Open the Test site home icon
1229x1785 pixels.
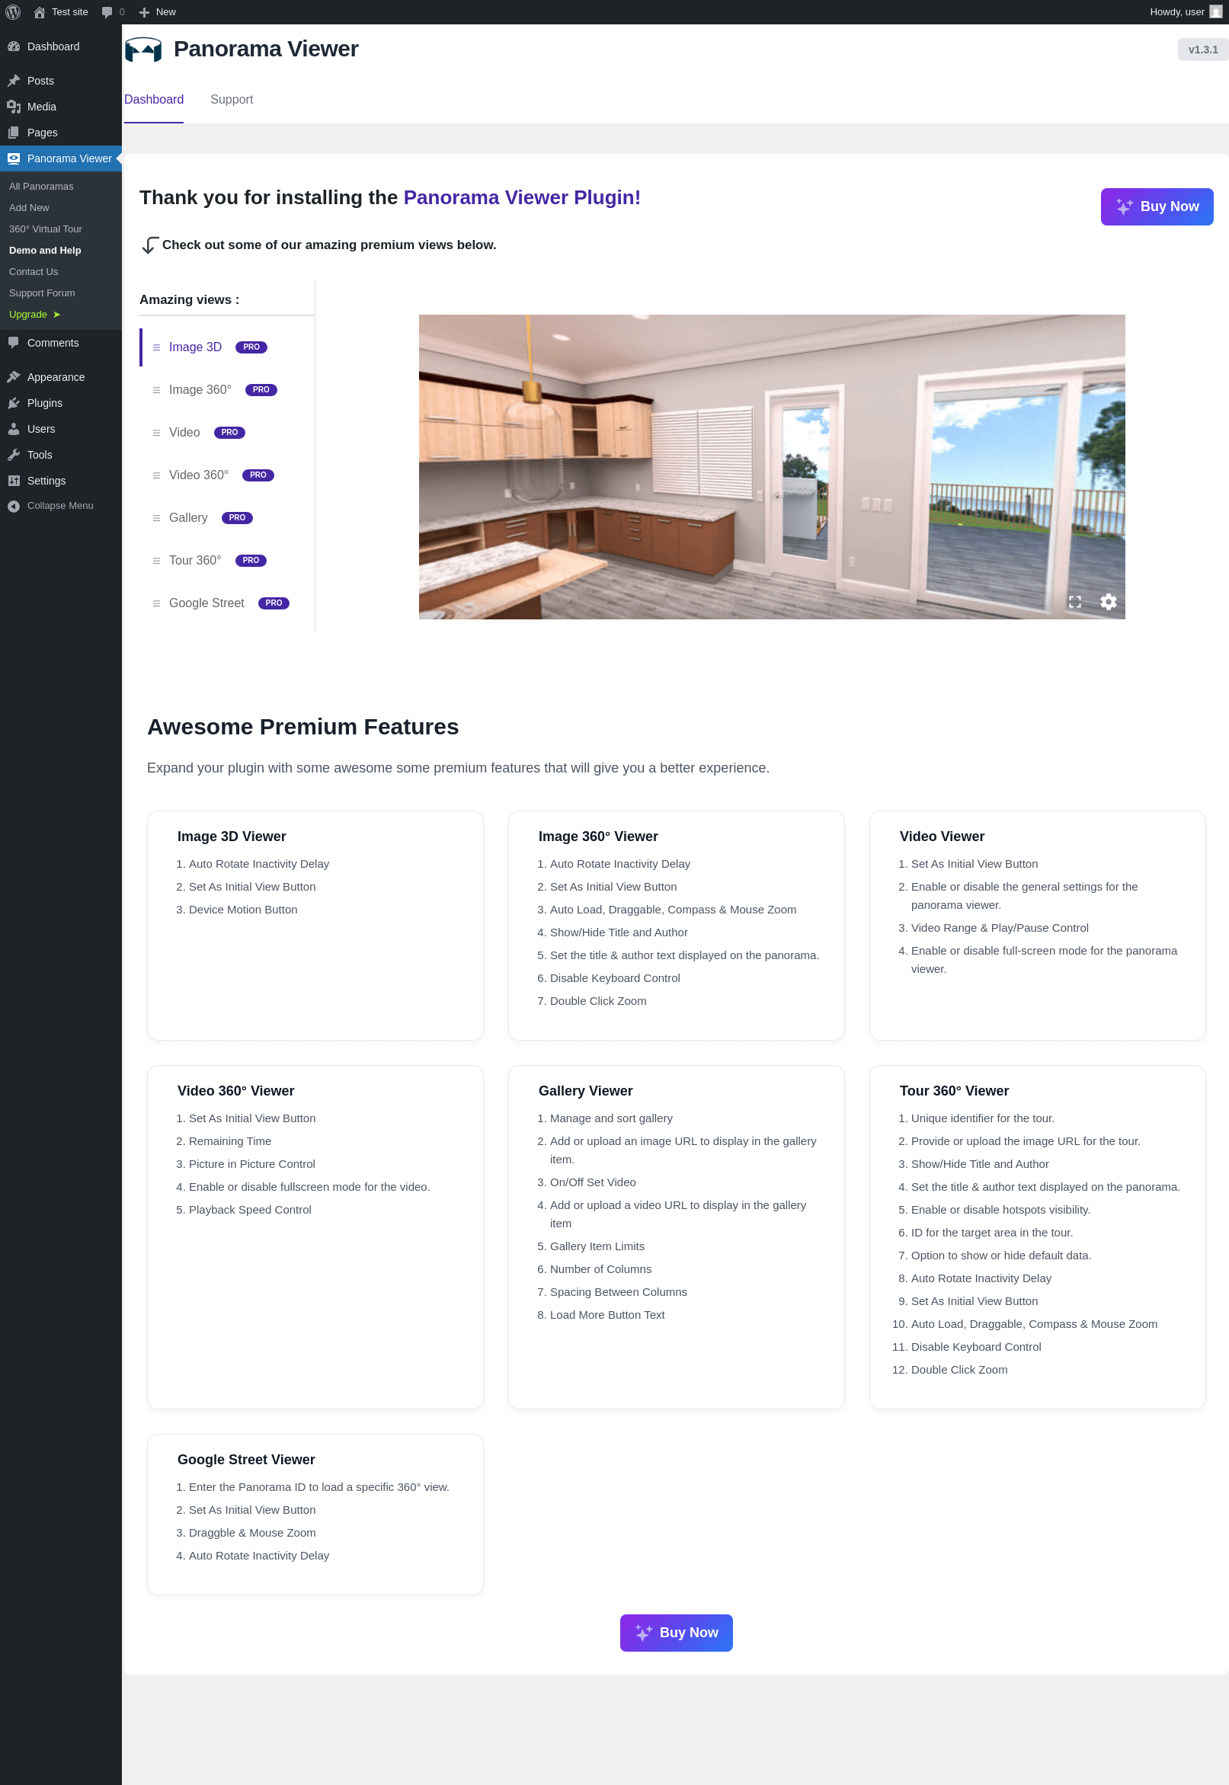[40, 12]
